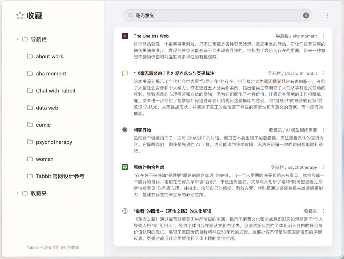Select the 导航栏 folder in sidebar
The width and height of the screenshot is (344, 259).
(39, 39)
